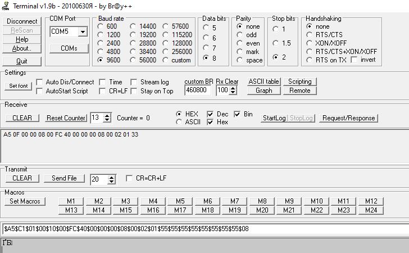Toggle the invert checkbox
The image size is (409, 253).
(x=354, y=60)
